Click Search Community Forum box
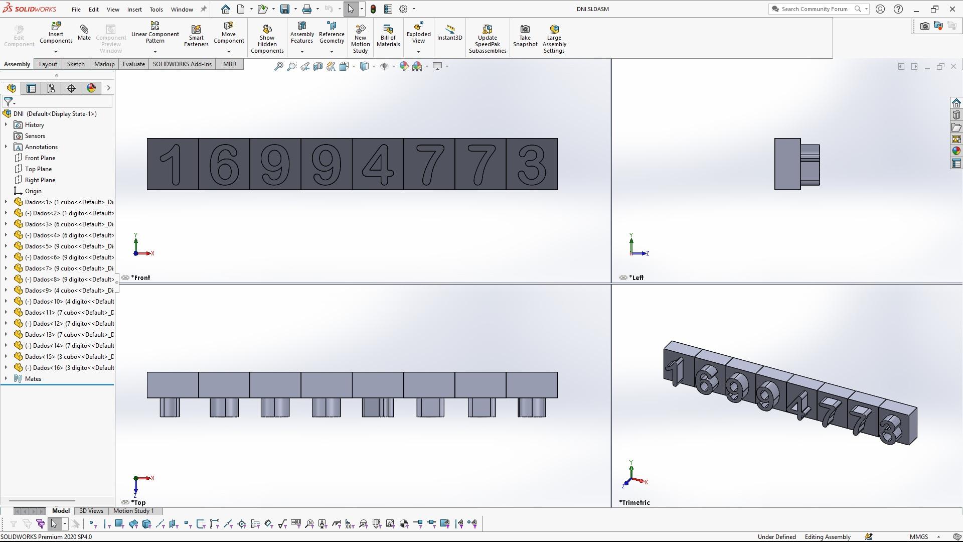 815,9
